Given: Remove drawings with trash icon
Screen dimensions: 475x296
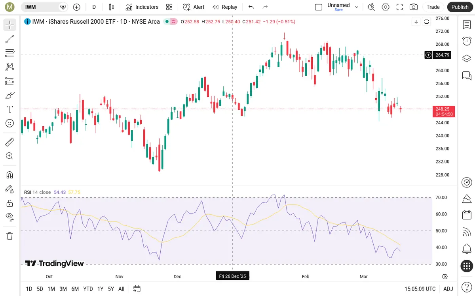Looking at the screenshot, I should (10, 236).
